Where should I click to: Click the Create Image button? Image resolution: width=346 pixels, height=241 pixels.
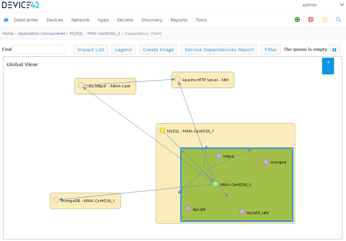pos(158,49)
